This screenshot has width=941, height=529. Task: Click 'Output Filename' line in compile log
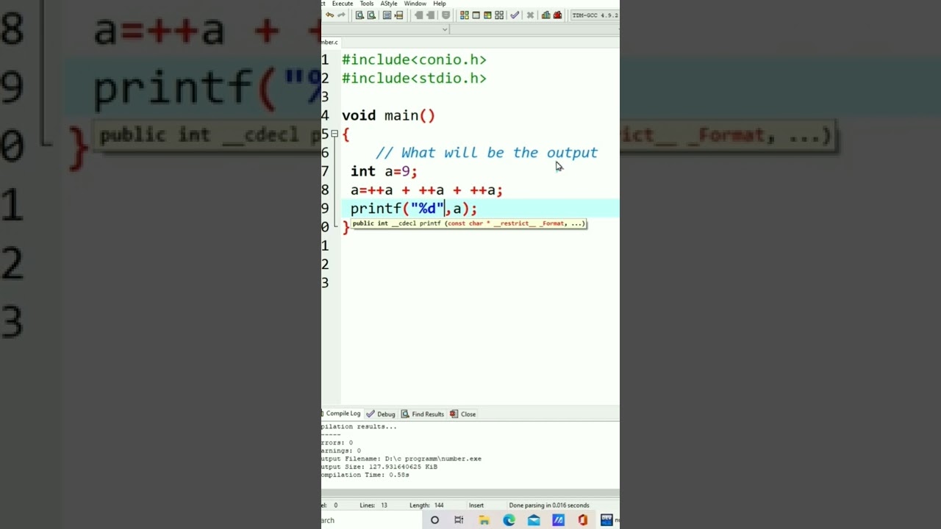(x=401, y=458)
